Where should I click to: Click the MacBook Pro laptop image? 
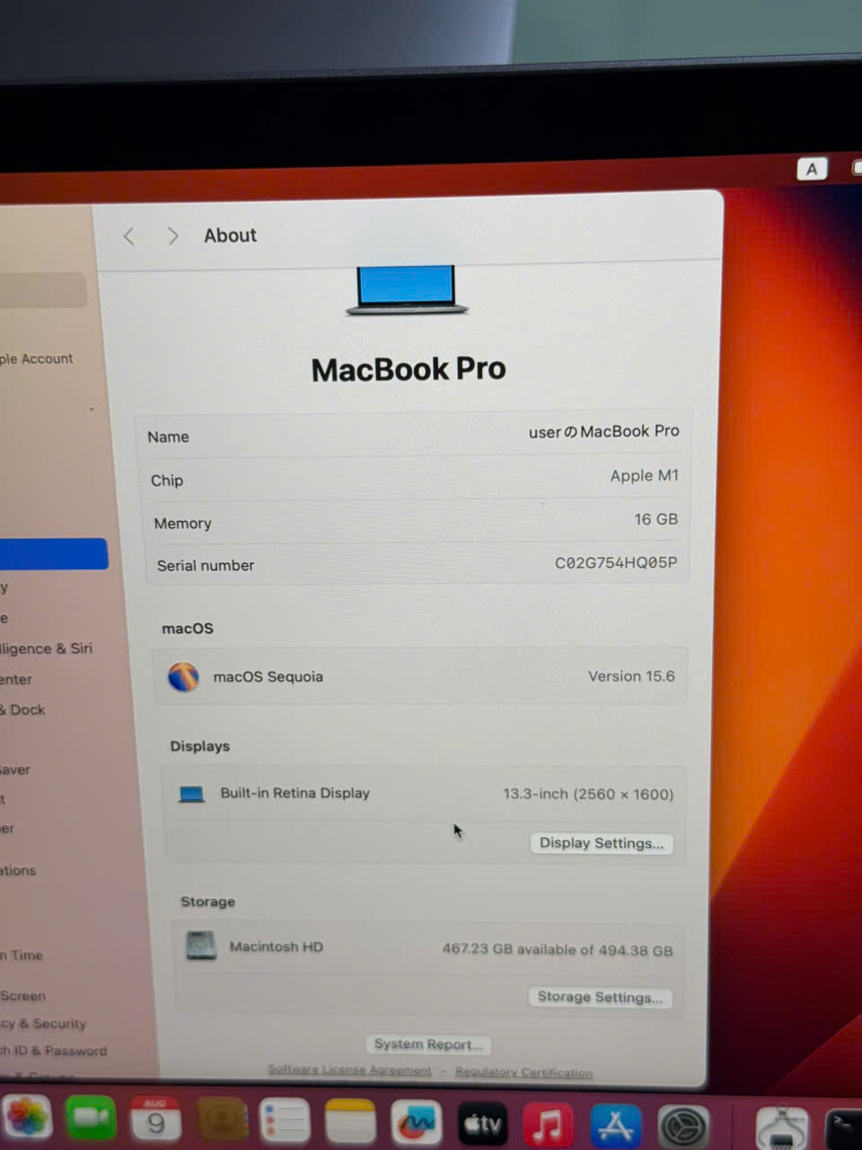(x=407, y=290)
